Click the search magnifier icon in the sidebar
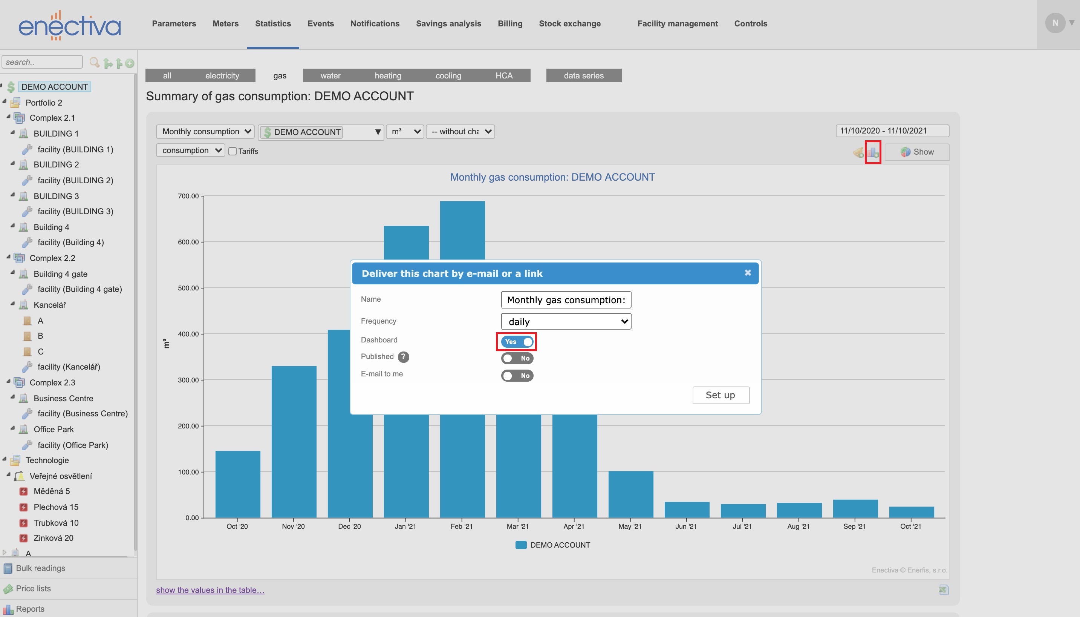This screenshot has height=617, width=1080. click(94, 62)
